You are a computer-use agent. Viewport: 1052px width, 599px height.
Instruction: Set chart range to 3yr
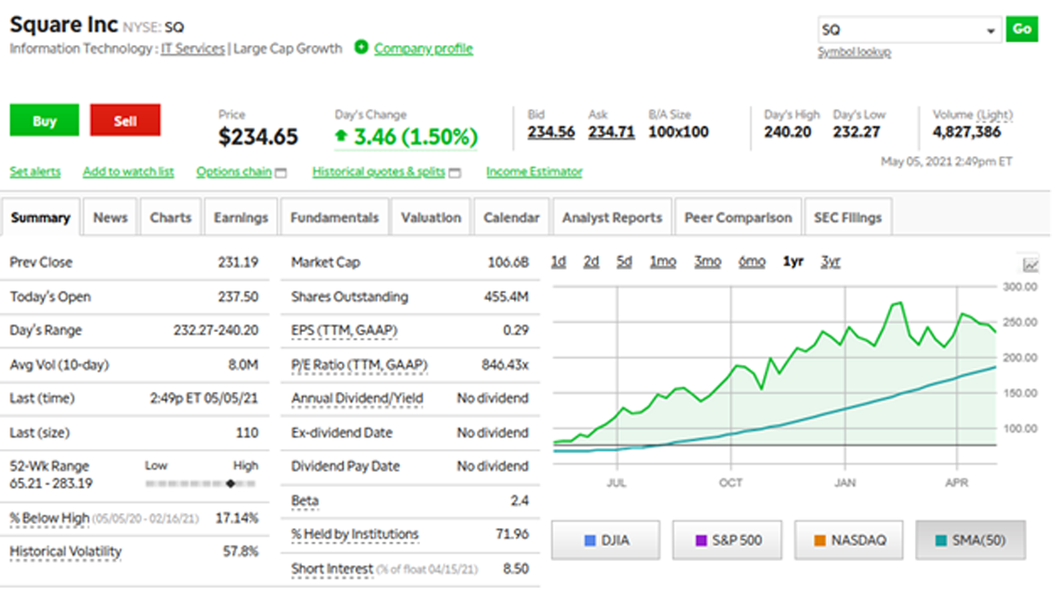(x=831, y=262)
